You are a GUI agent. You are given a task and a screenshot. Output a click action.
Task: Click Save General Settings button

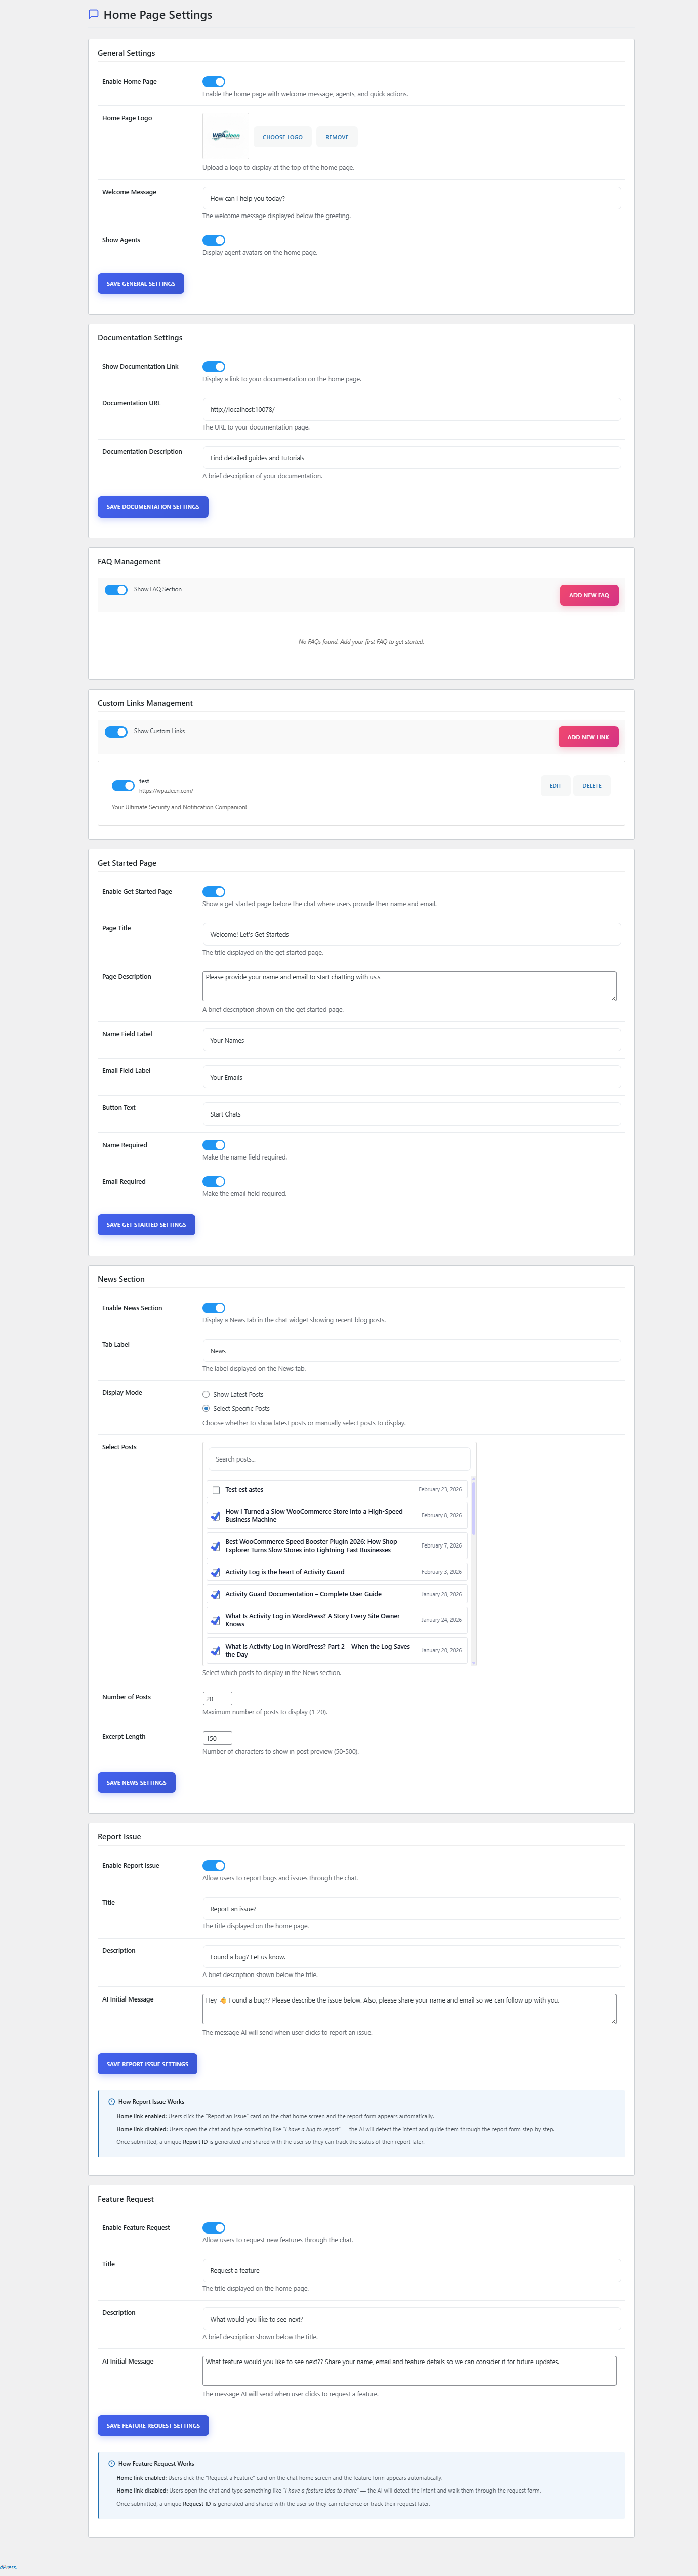pyautogui.click(x=141, y=284)
